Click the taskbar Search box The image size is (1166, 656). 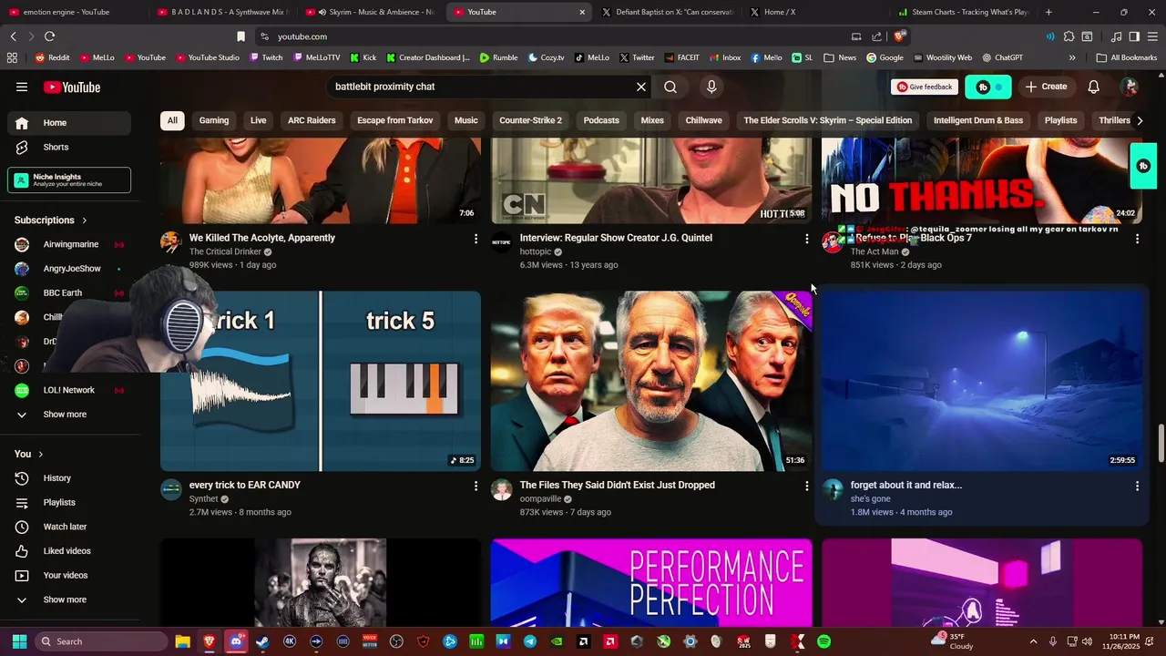(101, 641)
